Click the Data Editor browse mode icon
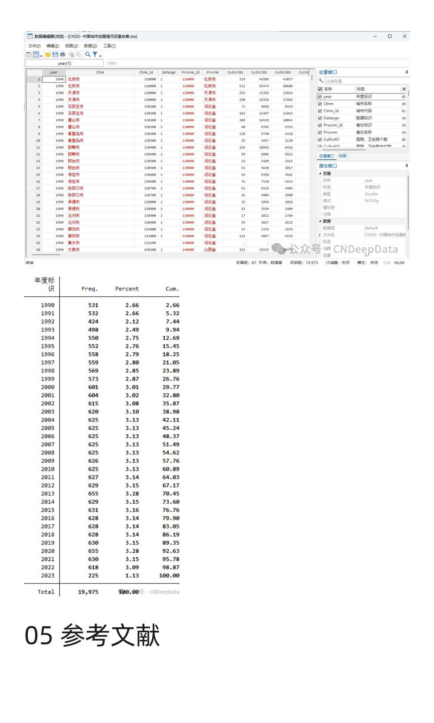434x723 pixels. click(36, 55)
